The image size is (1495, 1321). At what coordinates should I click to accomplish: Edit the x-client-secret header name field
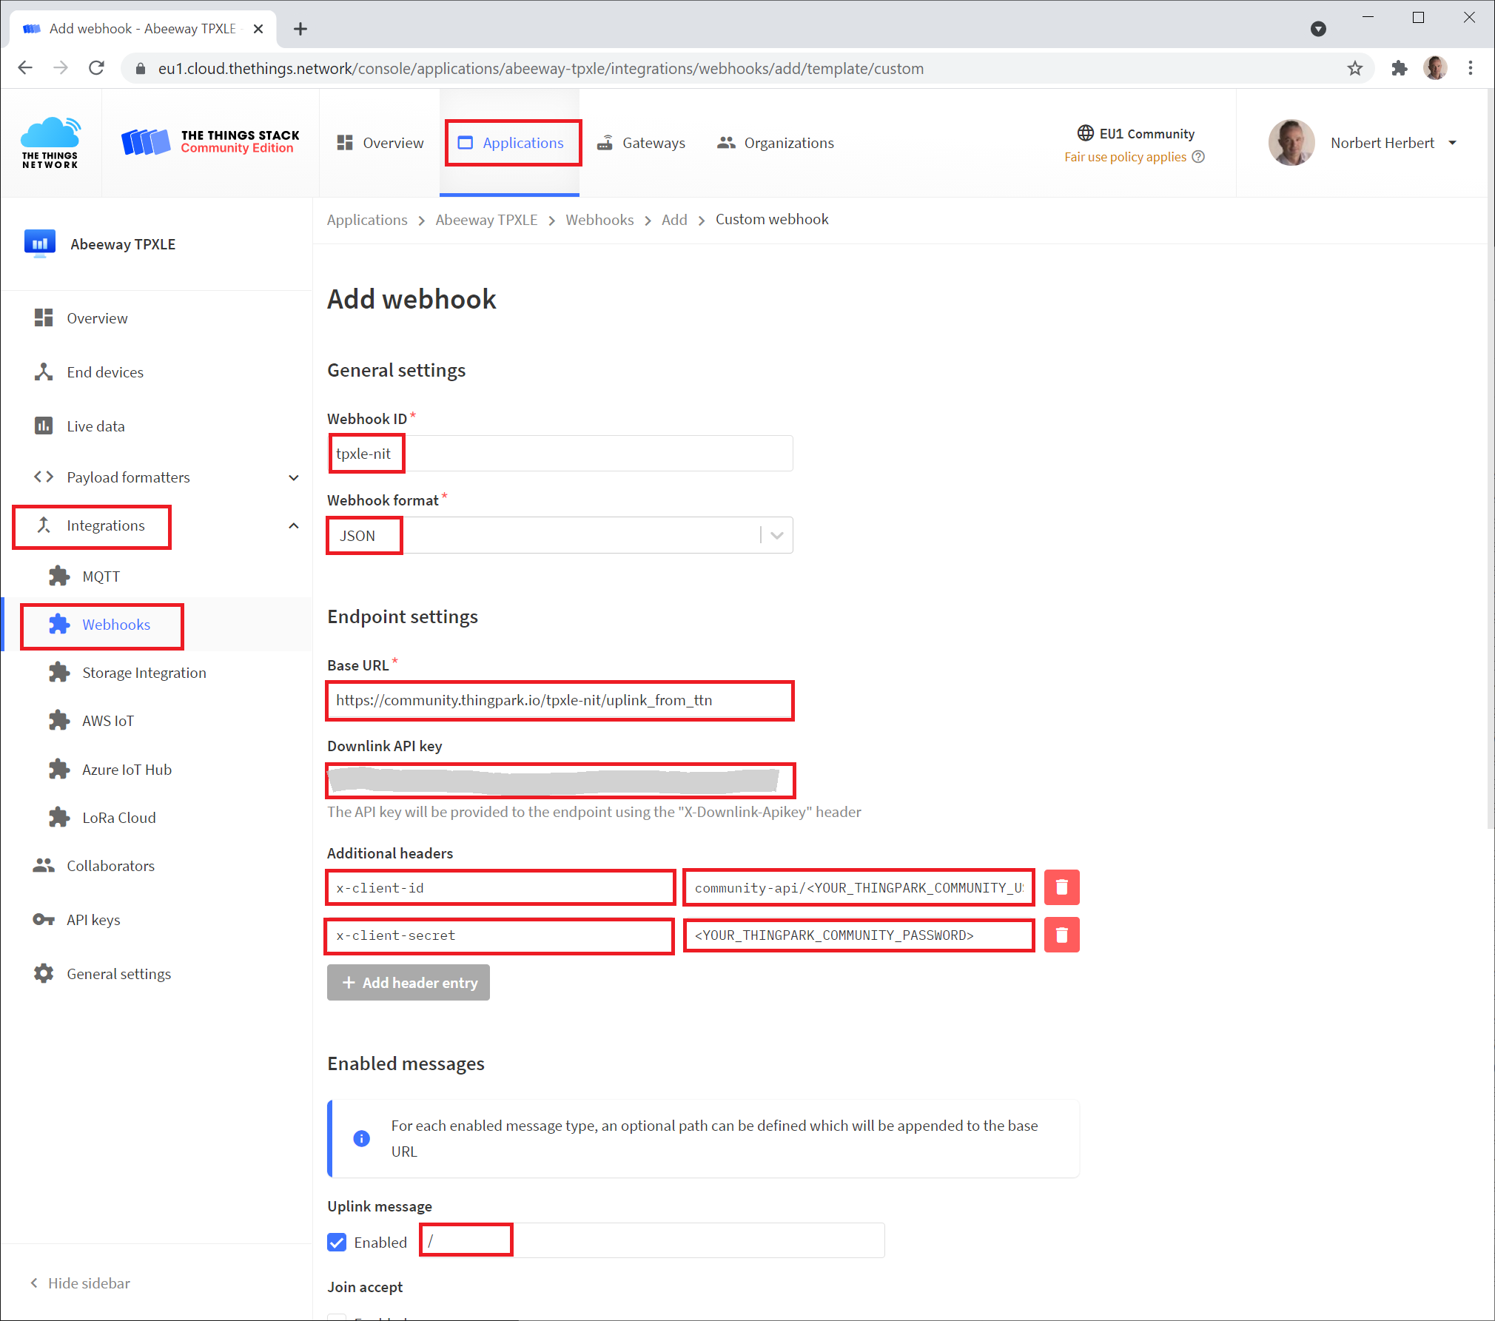pos(500,936)
